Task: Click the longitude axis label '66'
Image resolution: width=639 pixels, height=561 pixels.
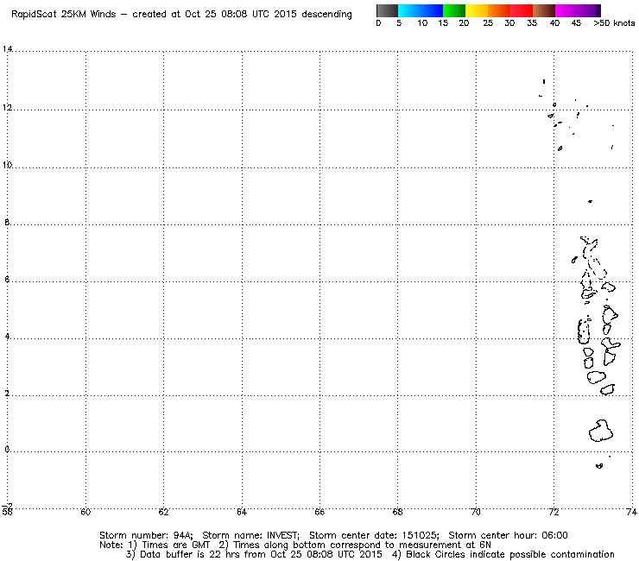Action: pyautogui.click(x=319, y=512)
